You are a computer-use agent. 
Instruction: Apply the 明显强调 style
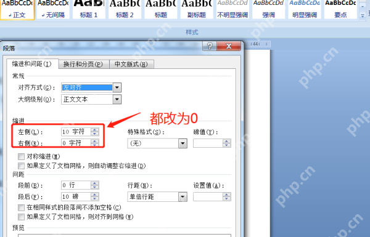click(305, 9)
